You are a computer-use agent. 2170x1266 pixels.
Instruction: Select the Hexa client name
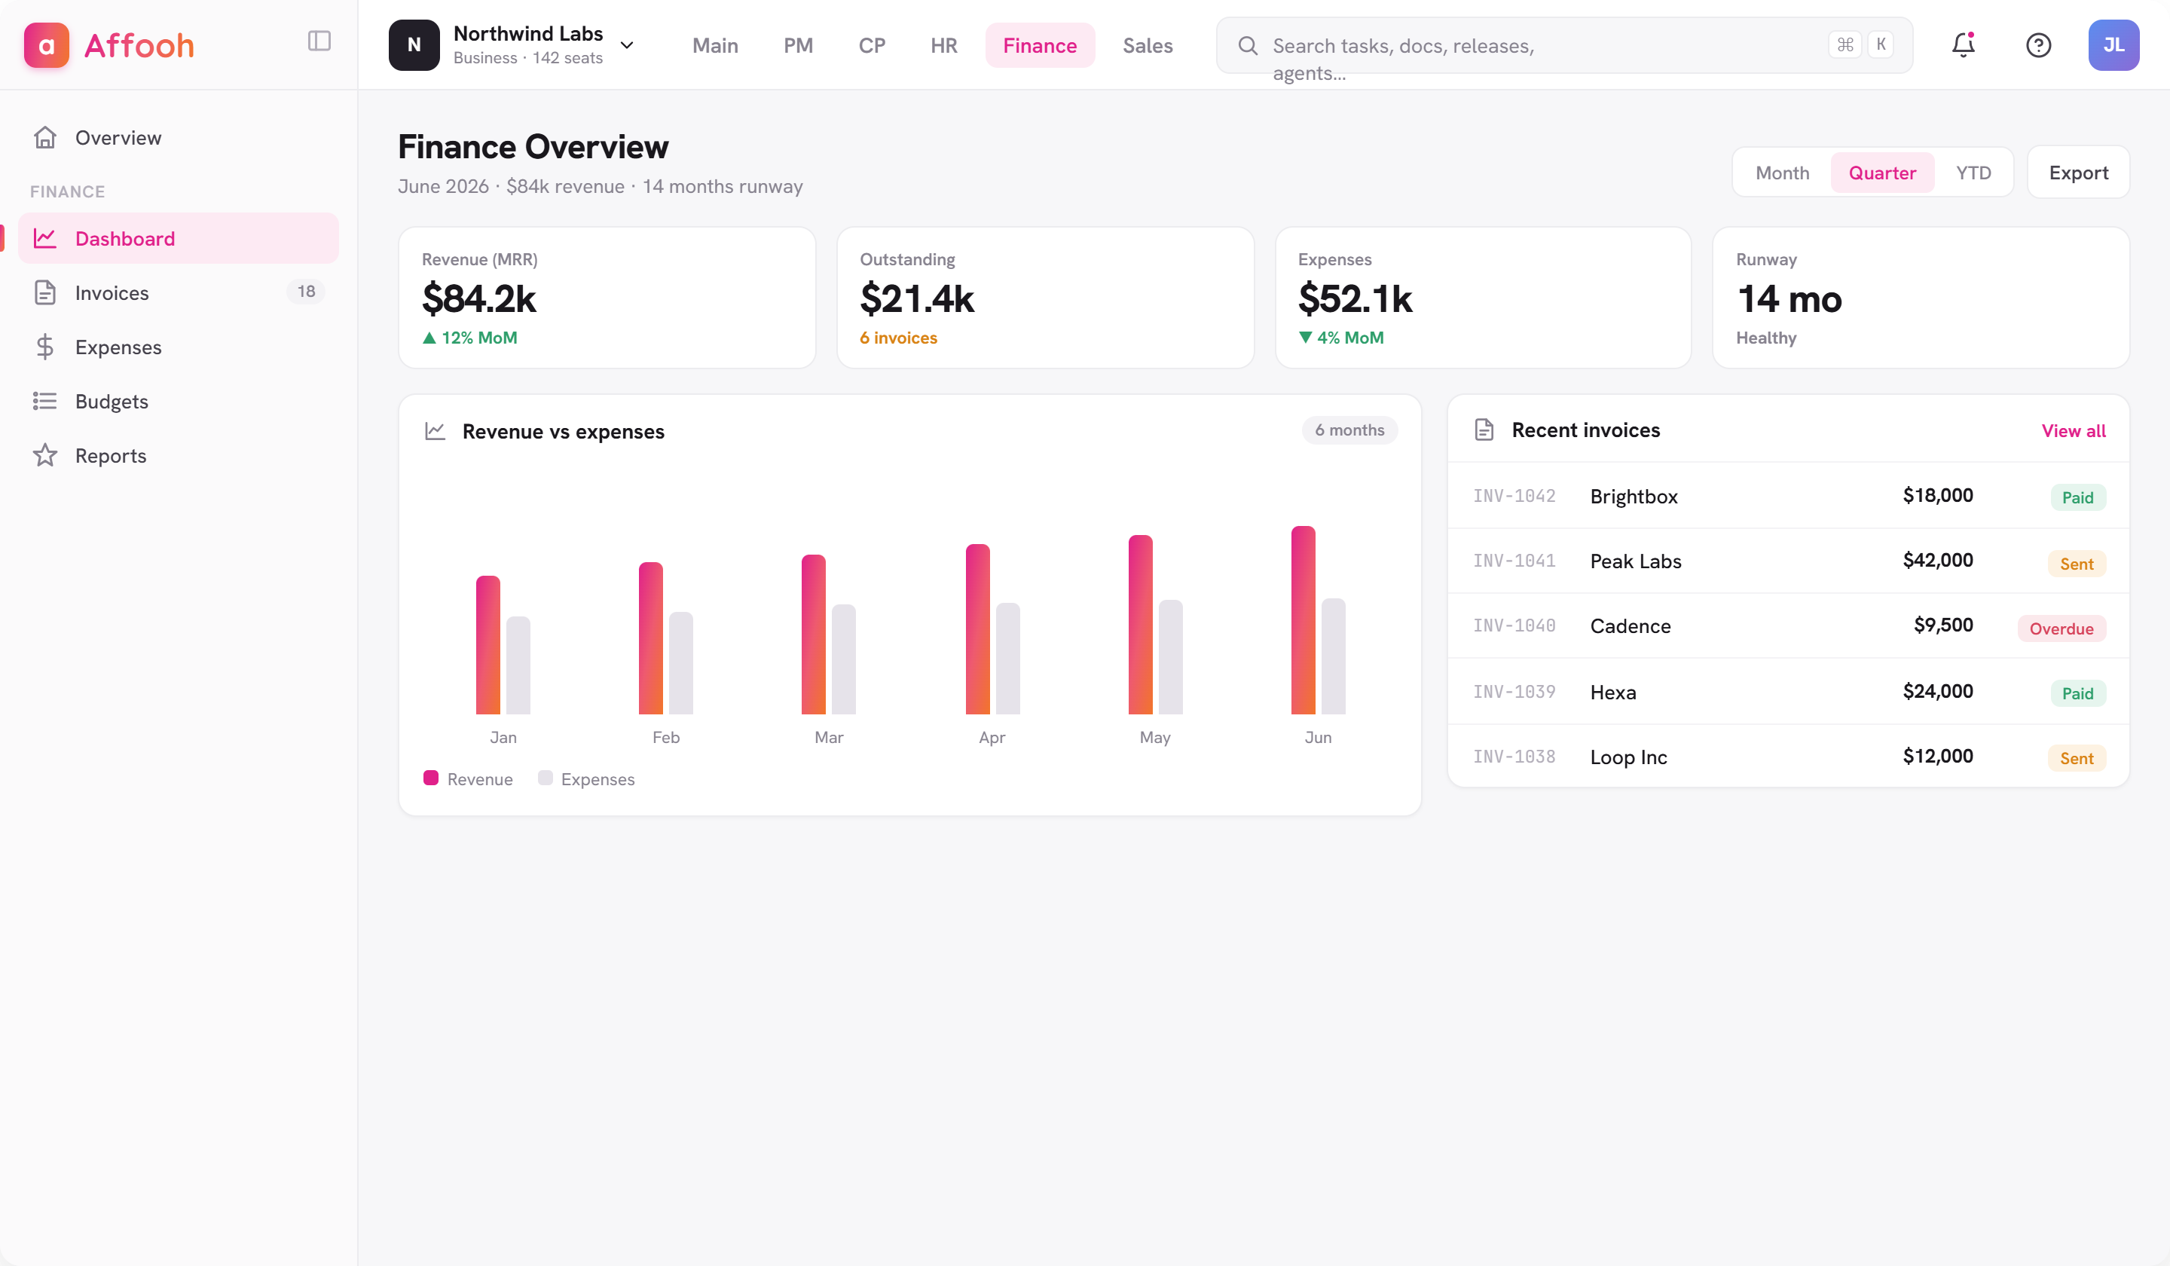pyautogui.click(x=1613, y=692)
